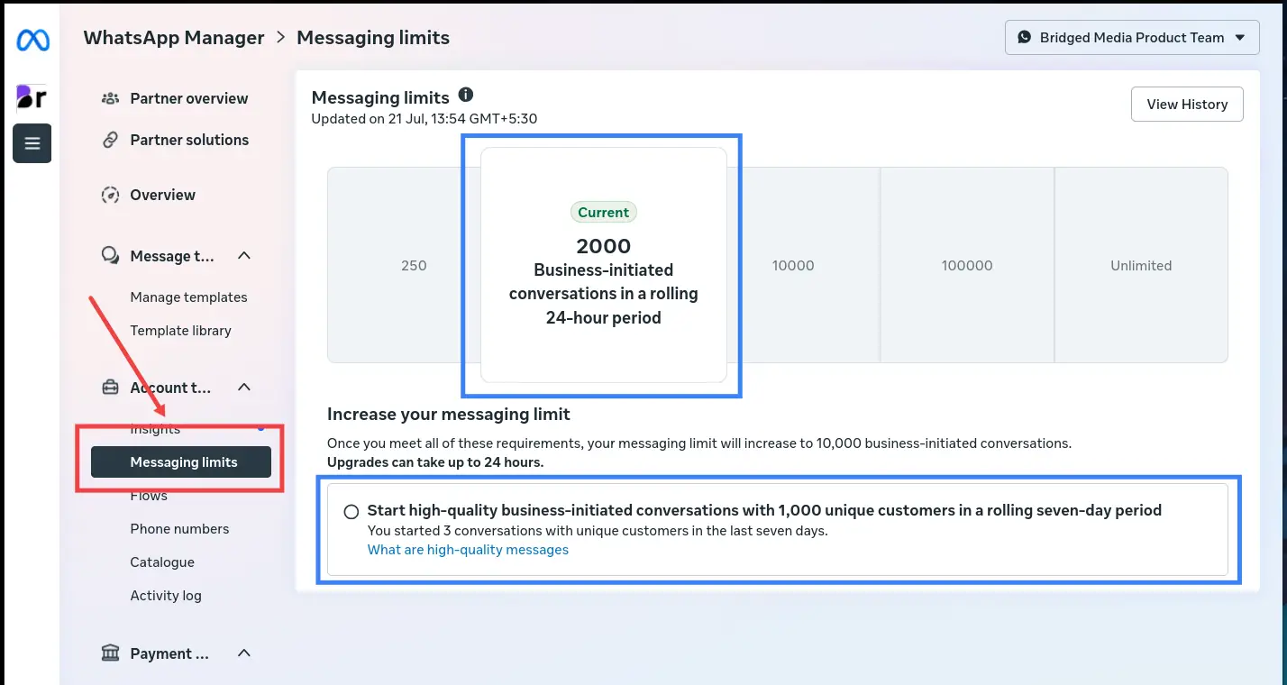Screen dimensions: 1287x685
Task: Click the Meta logo icon
Action: click(x=32, y=41)
